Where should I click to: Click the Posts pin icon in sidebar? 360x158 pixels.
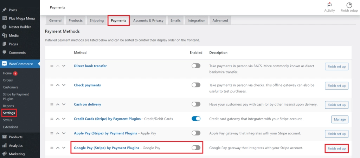pyautogui.click(x=4, y=10)
